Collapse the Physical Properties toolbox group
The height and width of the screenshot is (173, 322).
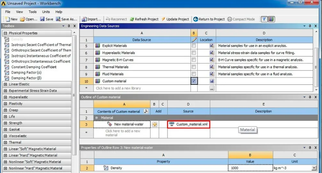5,33
